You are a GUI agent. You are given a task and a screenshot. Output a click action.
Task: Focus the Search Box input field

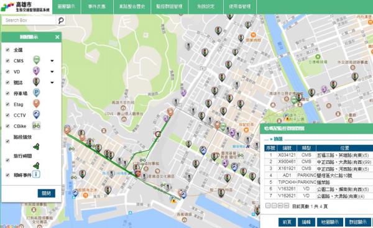pyautogui.click(x=29, y=21)
